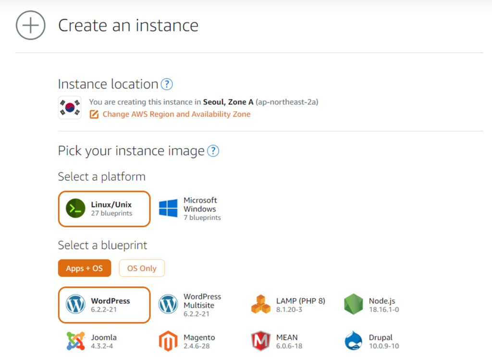Click the 'Seoul, Zone A' text
Viewport: 492px width, 360px height.
pos(228,102)
